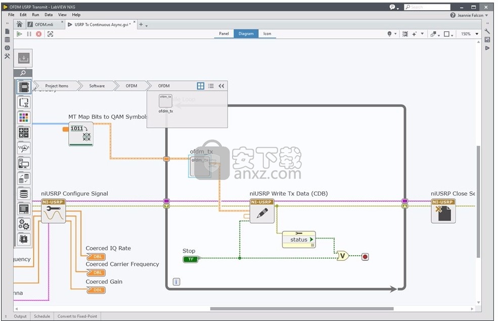Open the Hardware Interfaces palette category

click(x=24, y=163)
